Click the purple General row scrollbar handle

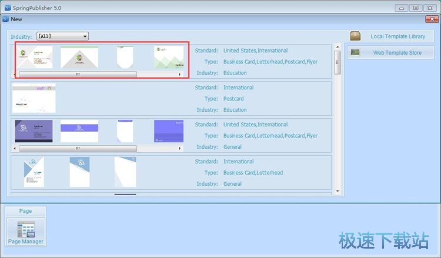(x=78, y=148)
